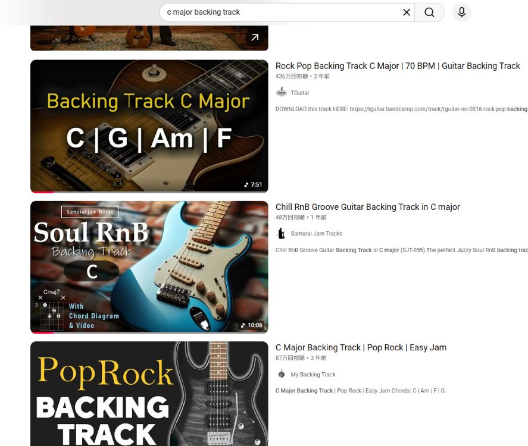Click the '87万回視聴・3 年前' view count text
This screenshot has height=446, width=528.
coord(301,358)
